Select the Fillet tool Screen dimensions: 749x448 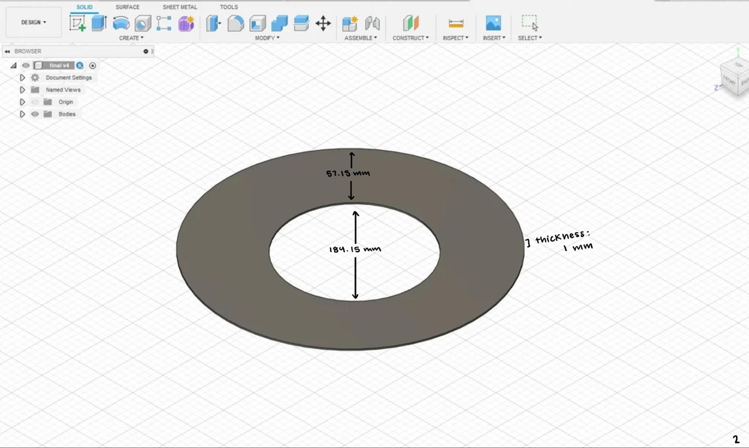(235, 23)
